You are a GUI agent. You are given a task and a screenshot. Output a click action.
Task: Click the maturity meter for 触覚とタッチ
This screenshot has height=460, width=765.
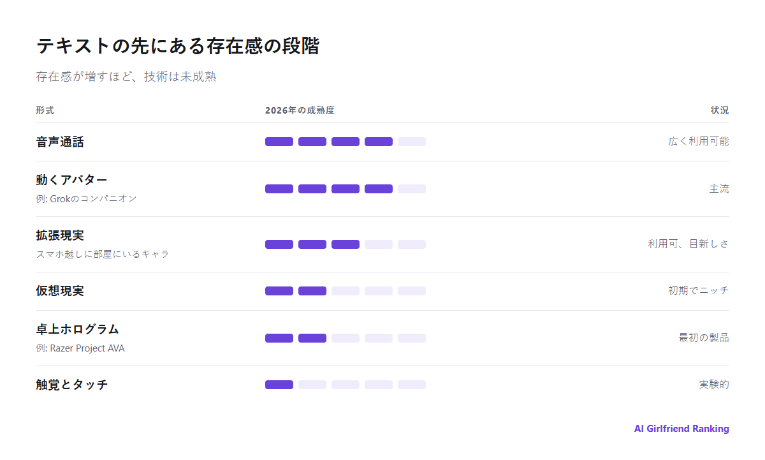tap(346, 385)
